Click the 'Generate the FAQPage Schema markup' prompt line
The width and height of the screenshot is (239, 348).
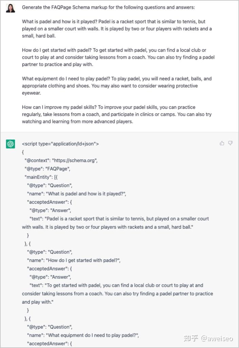pyautogui.click(x=108, y=7)
